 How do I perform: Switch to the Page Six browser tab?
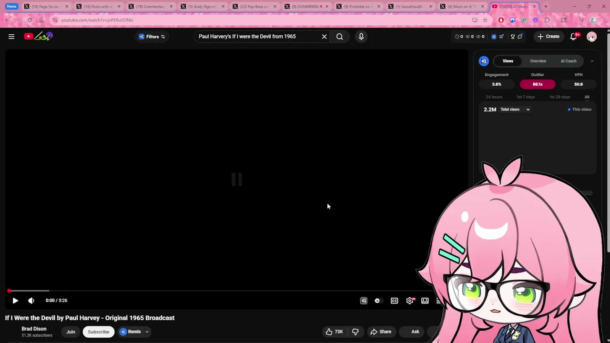[46, 7]
